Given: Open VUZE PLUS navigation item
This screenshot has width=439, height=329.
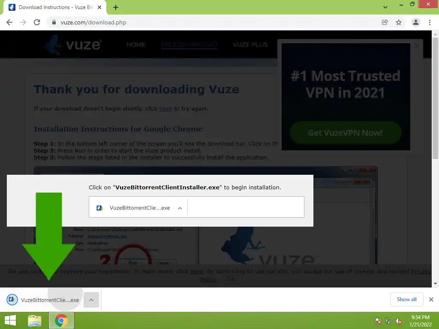Looking at the screenshot, I should [x=250, y=45].
